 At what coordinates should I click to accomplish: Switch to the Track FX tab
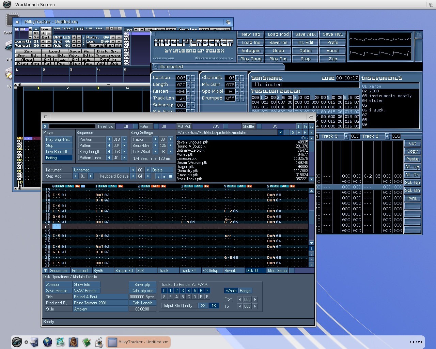(x=190, y=271)
